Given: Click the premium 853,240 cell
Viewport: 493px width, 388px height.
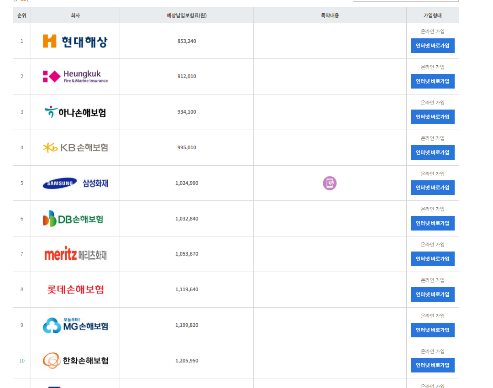Looking at the screenshot, I should click(x=186, y=41).
